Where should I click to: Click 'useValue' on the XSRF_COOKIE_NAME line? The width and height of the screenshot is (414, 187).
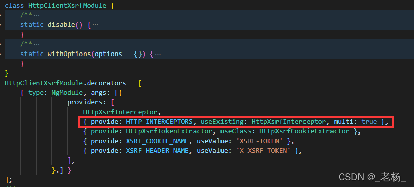point(212,141)
